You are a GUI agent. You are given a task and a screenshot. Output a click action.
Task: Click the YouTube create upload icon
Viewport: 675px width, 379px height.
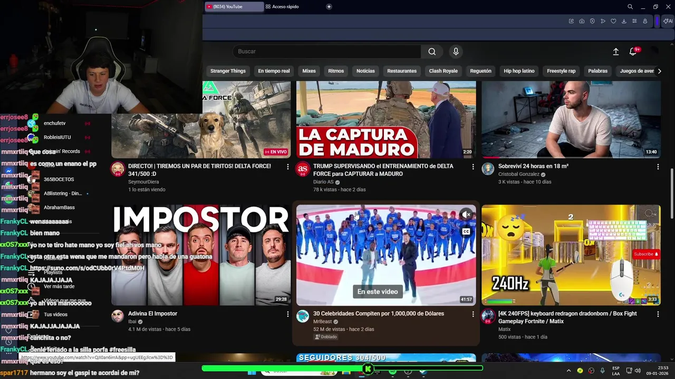coord(615,52)
